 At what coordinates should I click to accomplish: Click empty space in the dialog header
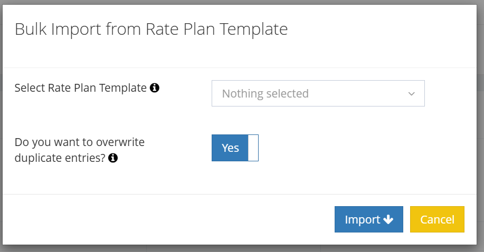pos(385,32)
